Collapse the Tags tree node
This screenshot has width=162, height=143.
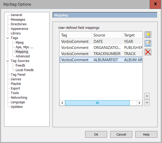pos(7,38)
